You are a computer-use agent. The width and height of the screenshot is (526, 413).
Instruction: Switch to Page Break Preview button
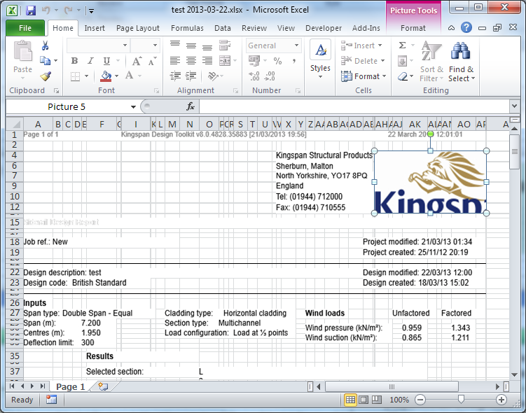click(x=377, y=400)
